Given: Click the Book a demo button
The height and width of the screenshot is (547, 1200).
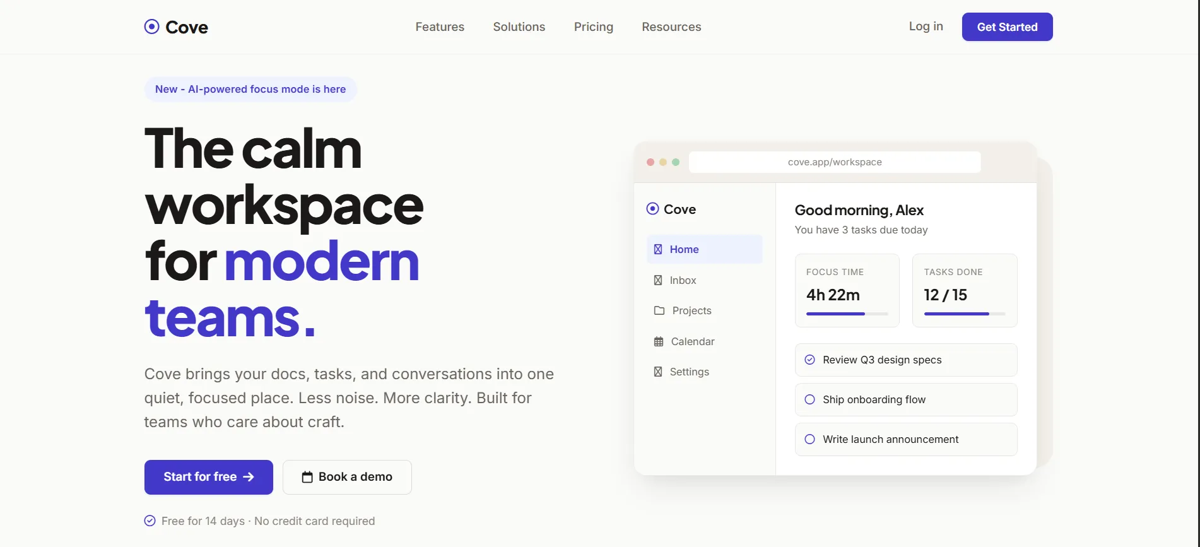Looking at the screenshot, I should pos(347,477).
